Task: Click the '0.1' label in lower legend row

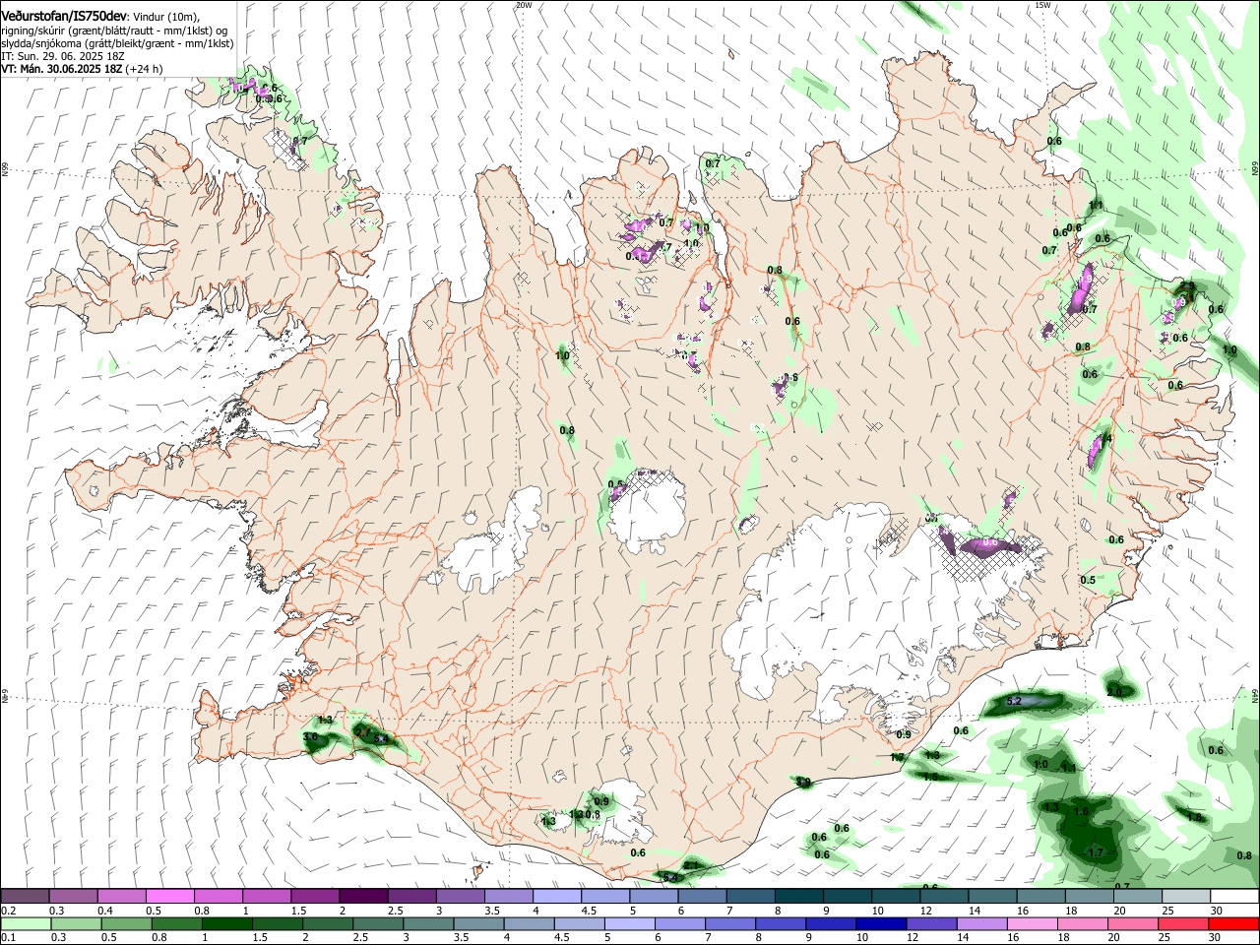Action: (8, 938)
